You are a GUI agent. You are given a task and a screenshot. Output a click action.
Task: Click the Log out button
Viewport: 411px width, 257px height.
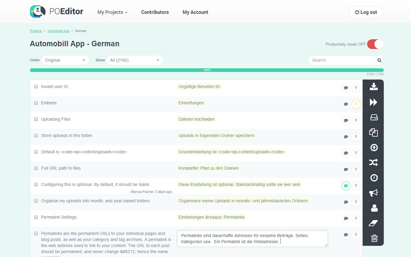(366, 12)
